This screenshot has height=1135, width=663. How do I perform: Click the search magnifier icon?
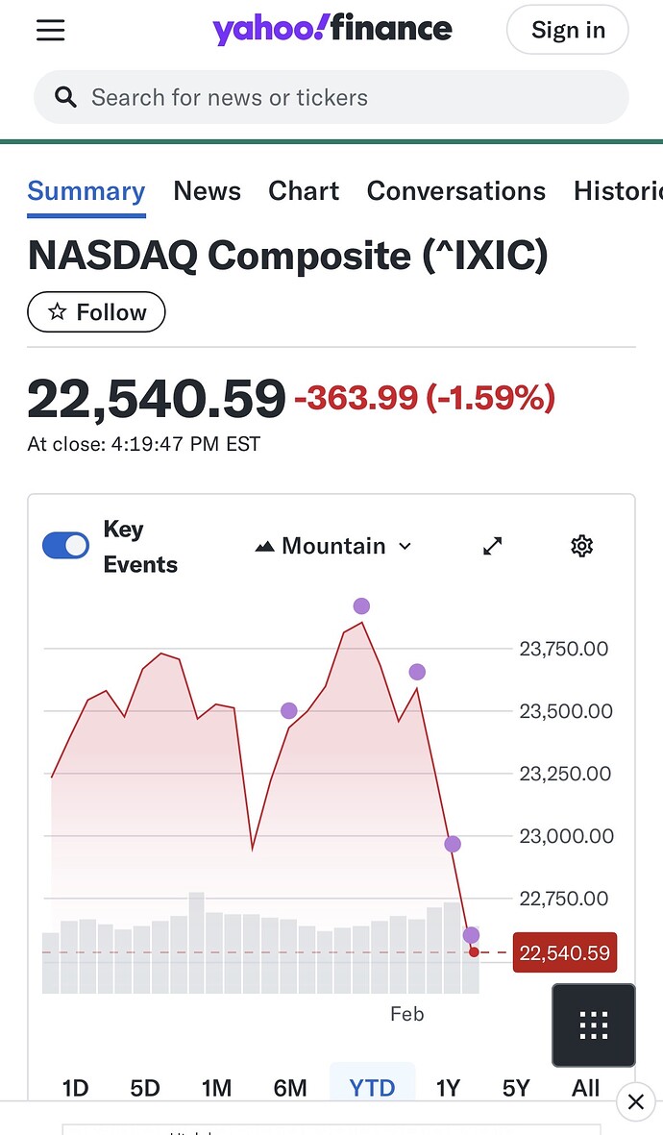coord(65,97)
